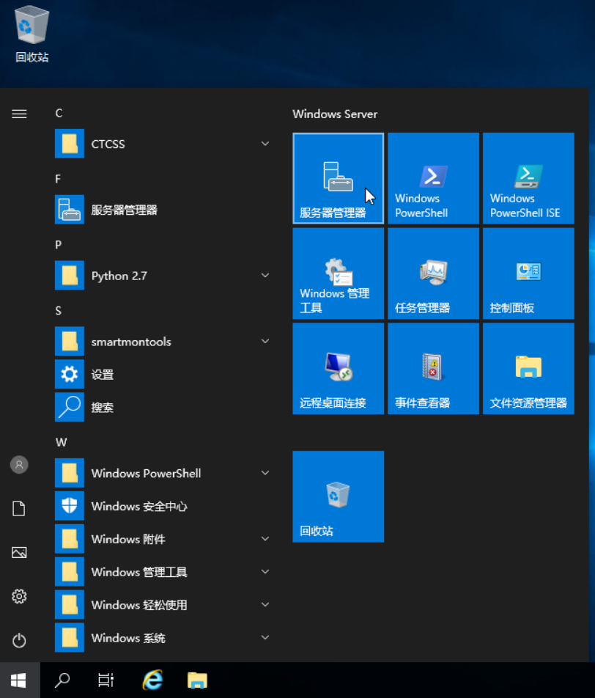Expand the Windows 附件 folder
This screenshot has height=698, width=595.
(x=163, y=539)
